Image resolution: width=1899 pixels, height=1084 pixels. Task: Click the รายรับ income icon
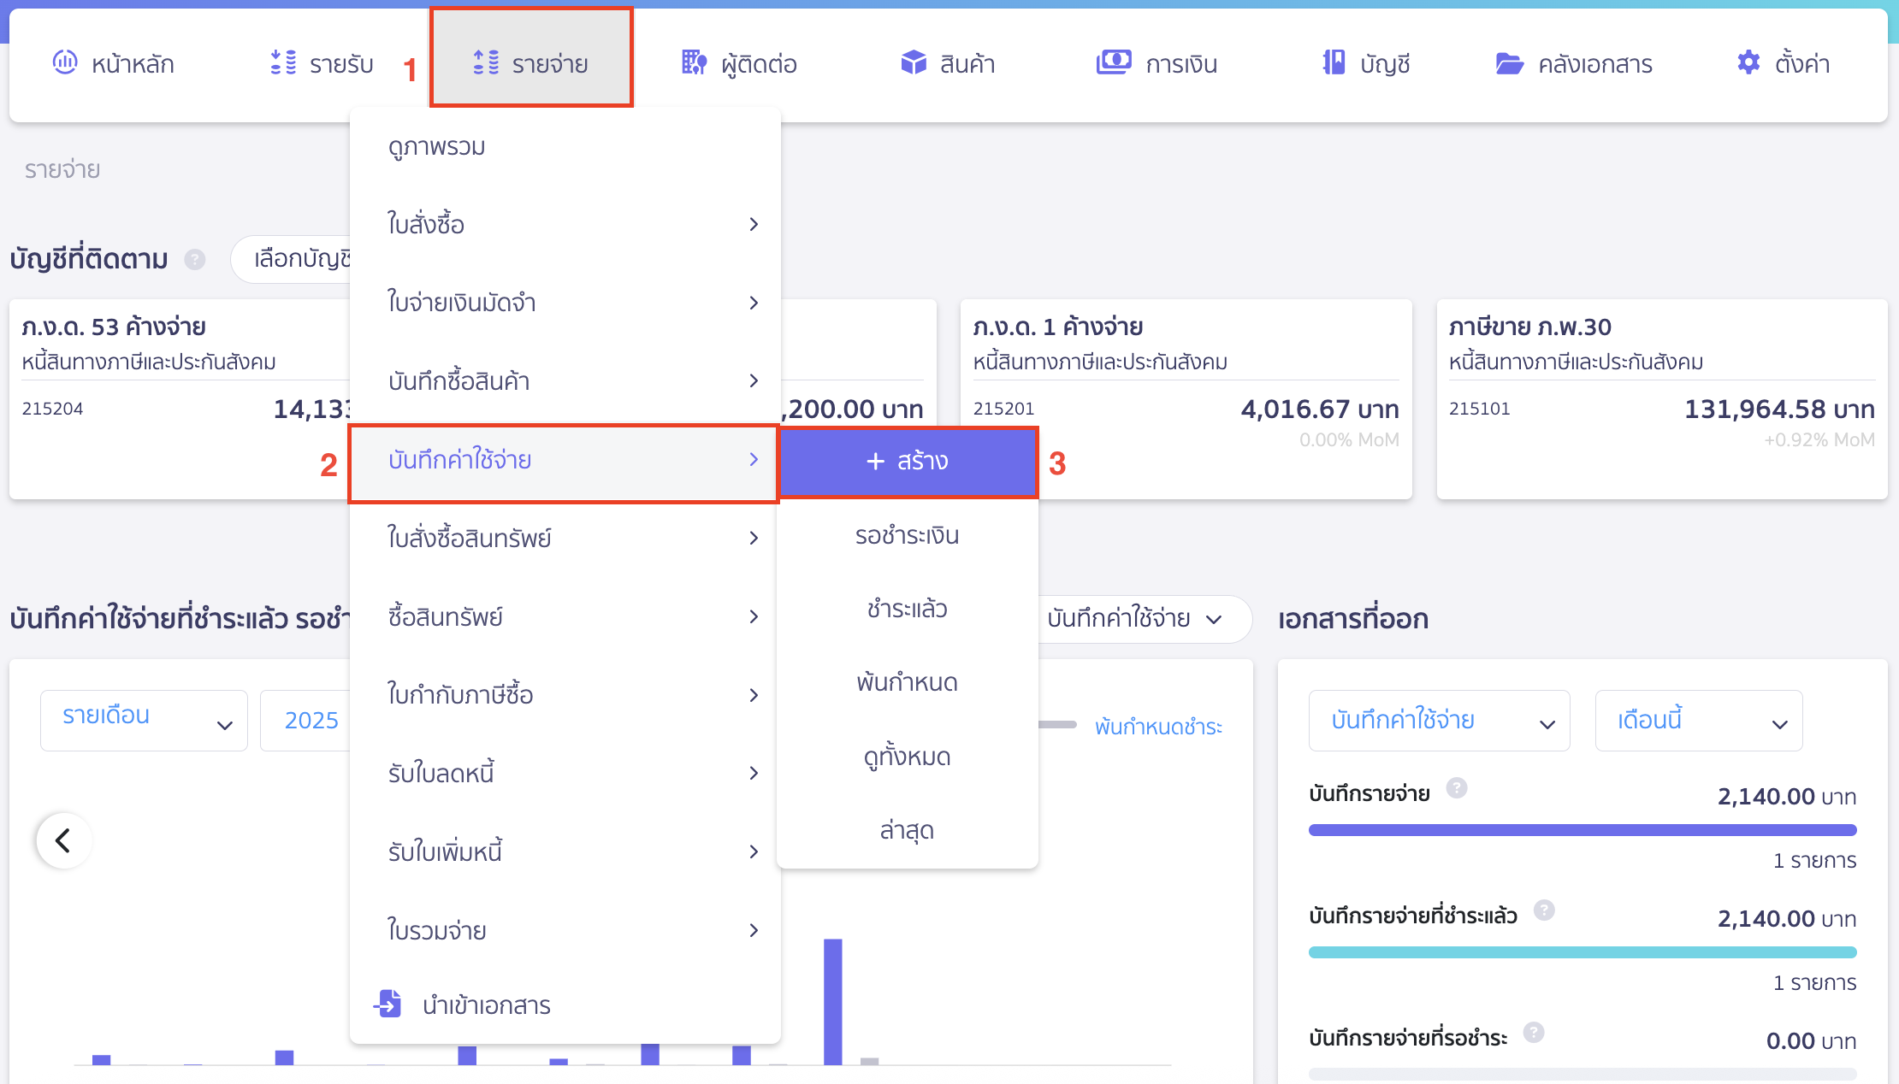click(283, 62)
